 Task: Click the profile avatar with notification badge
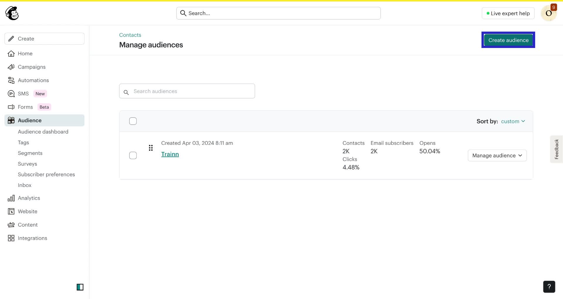(549, 13)
